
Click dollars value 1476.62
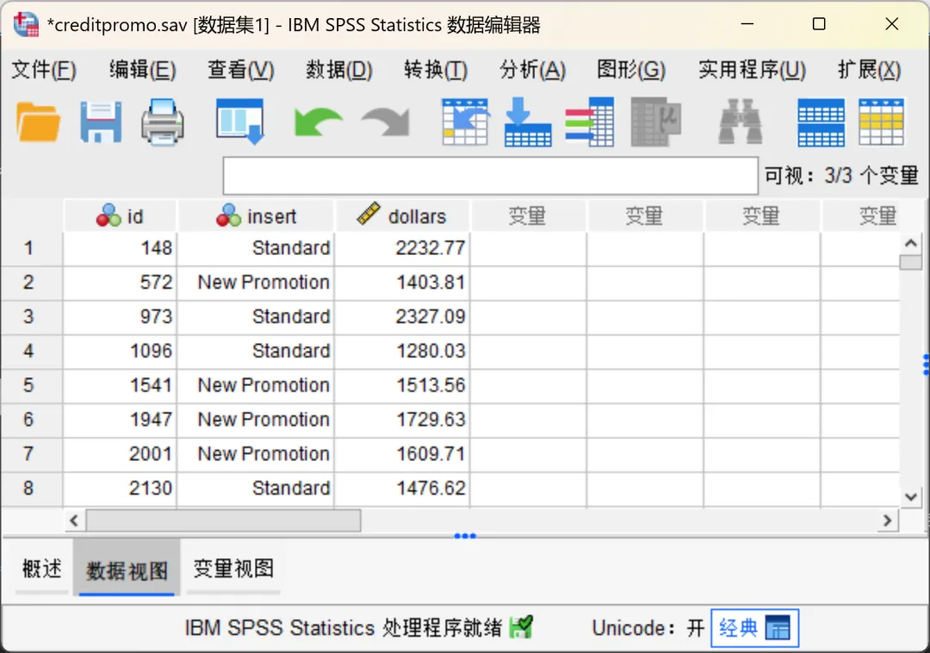coord(402,488)
